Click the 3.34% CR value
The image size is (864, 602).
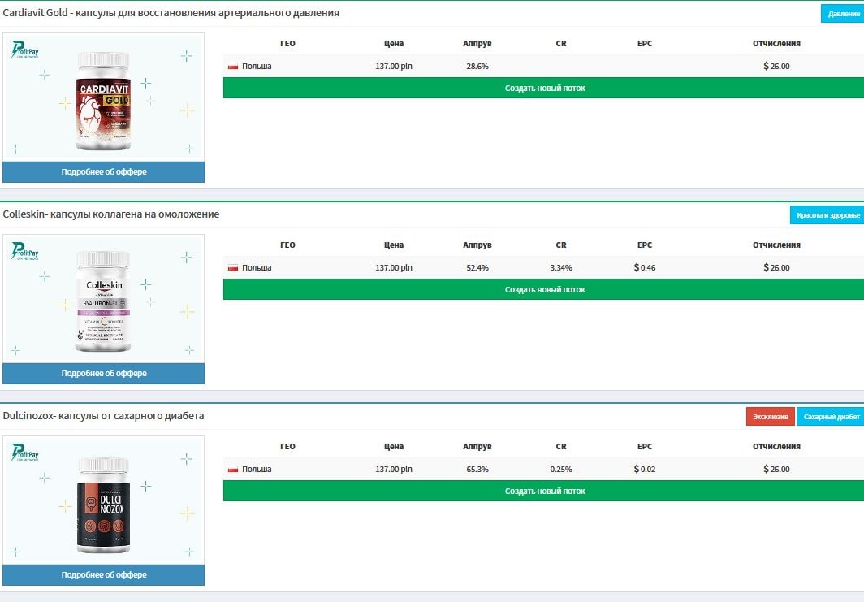point(561,268)
